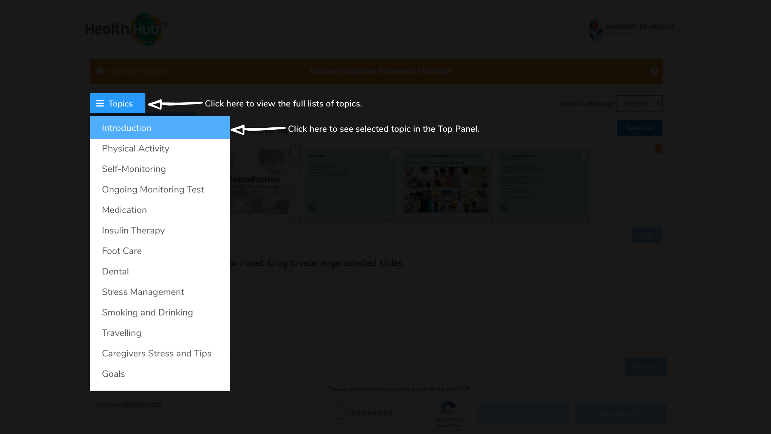Select the Travelling topic
Screen dimensions: 771x434
pyautogui.click(x=121, y=333)
